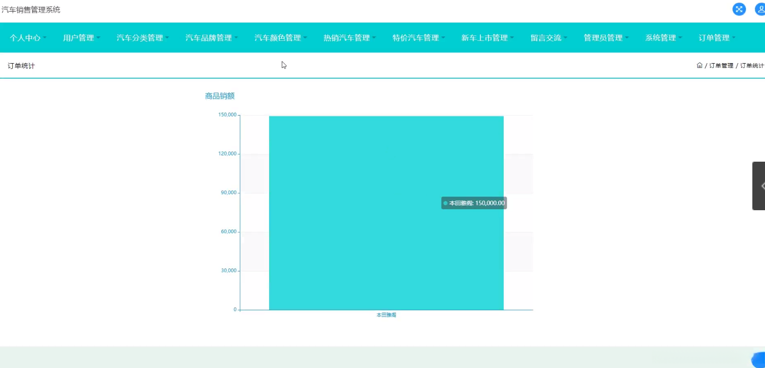Open the 个人中心 menu
The image size is (765, 368).
(28, 38)
